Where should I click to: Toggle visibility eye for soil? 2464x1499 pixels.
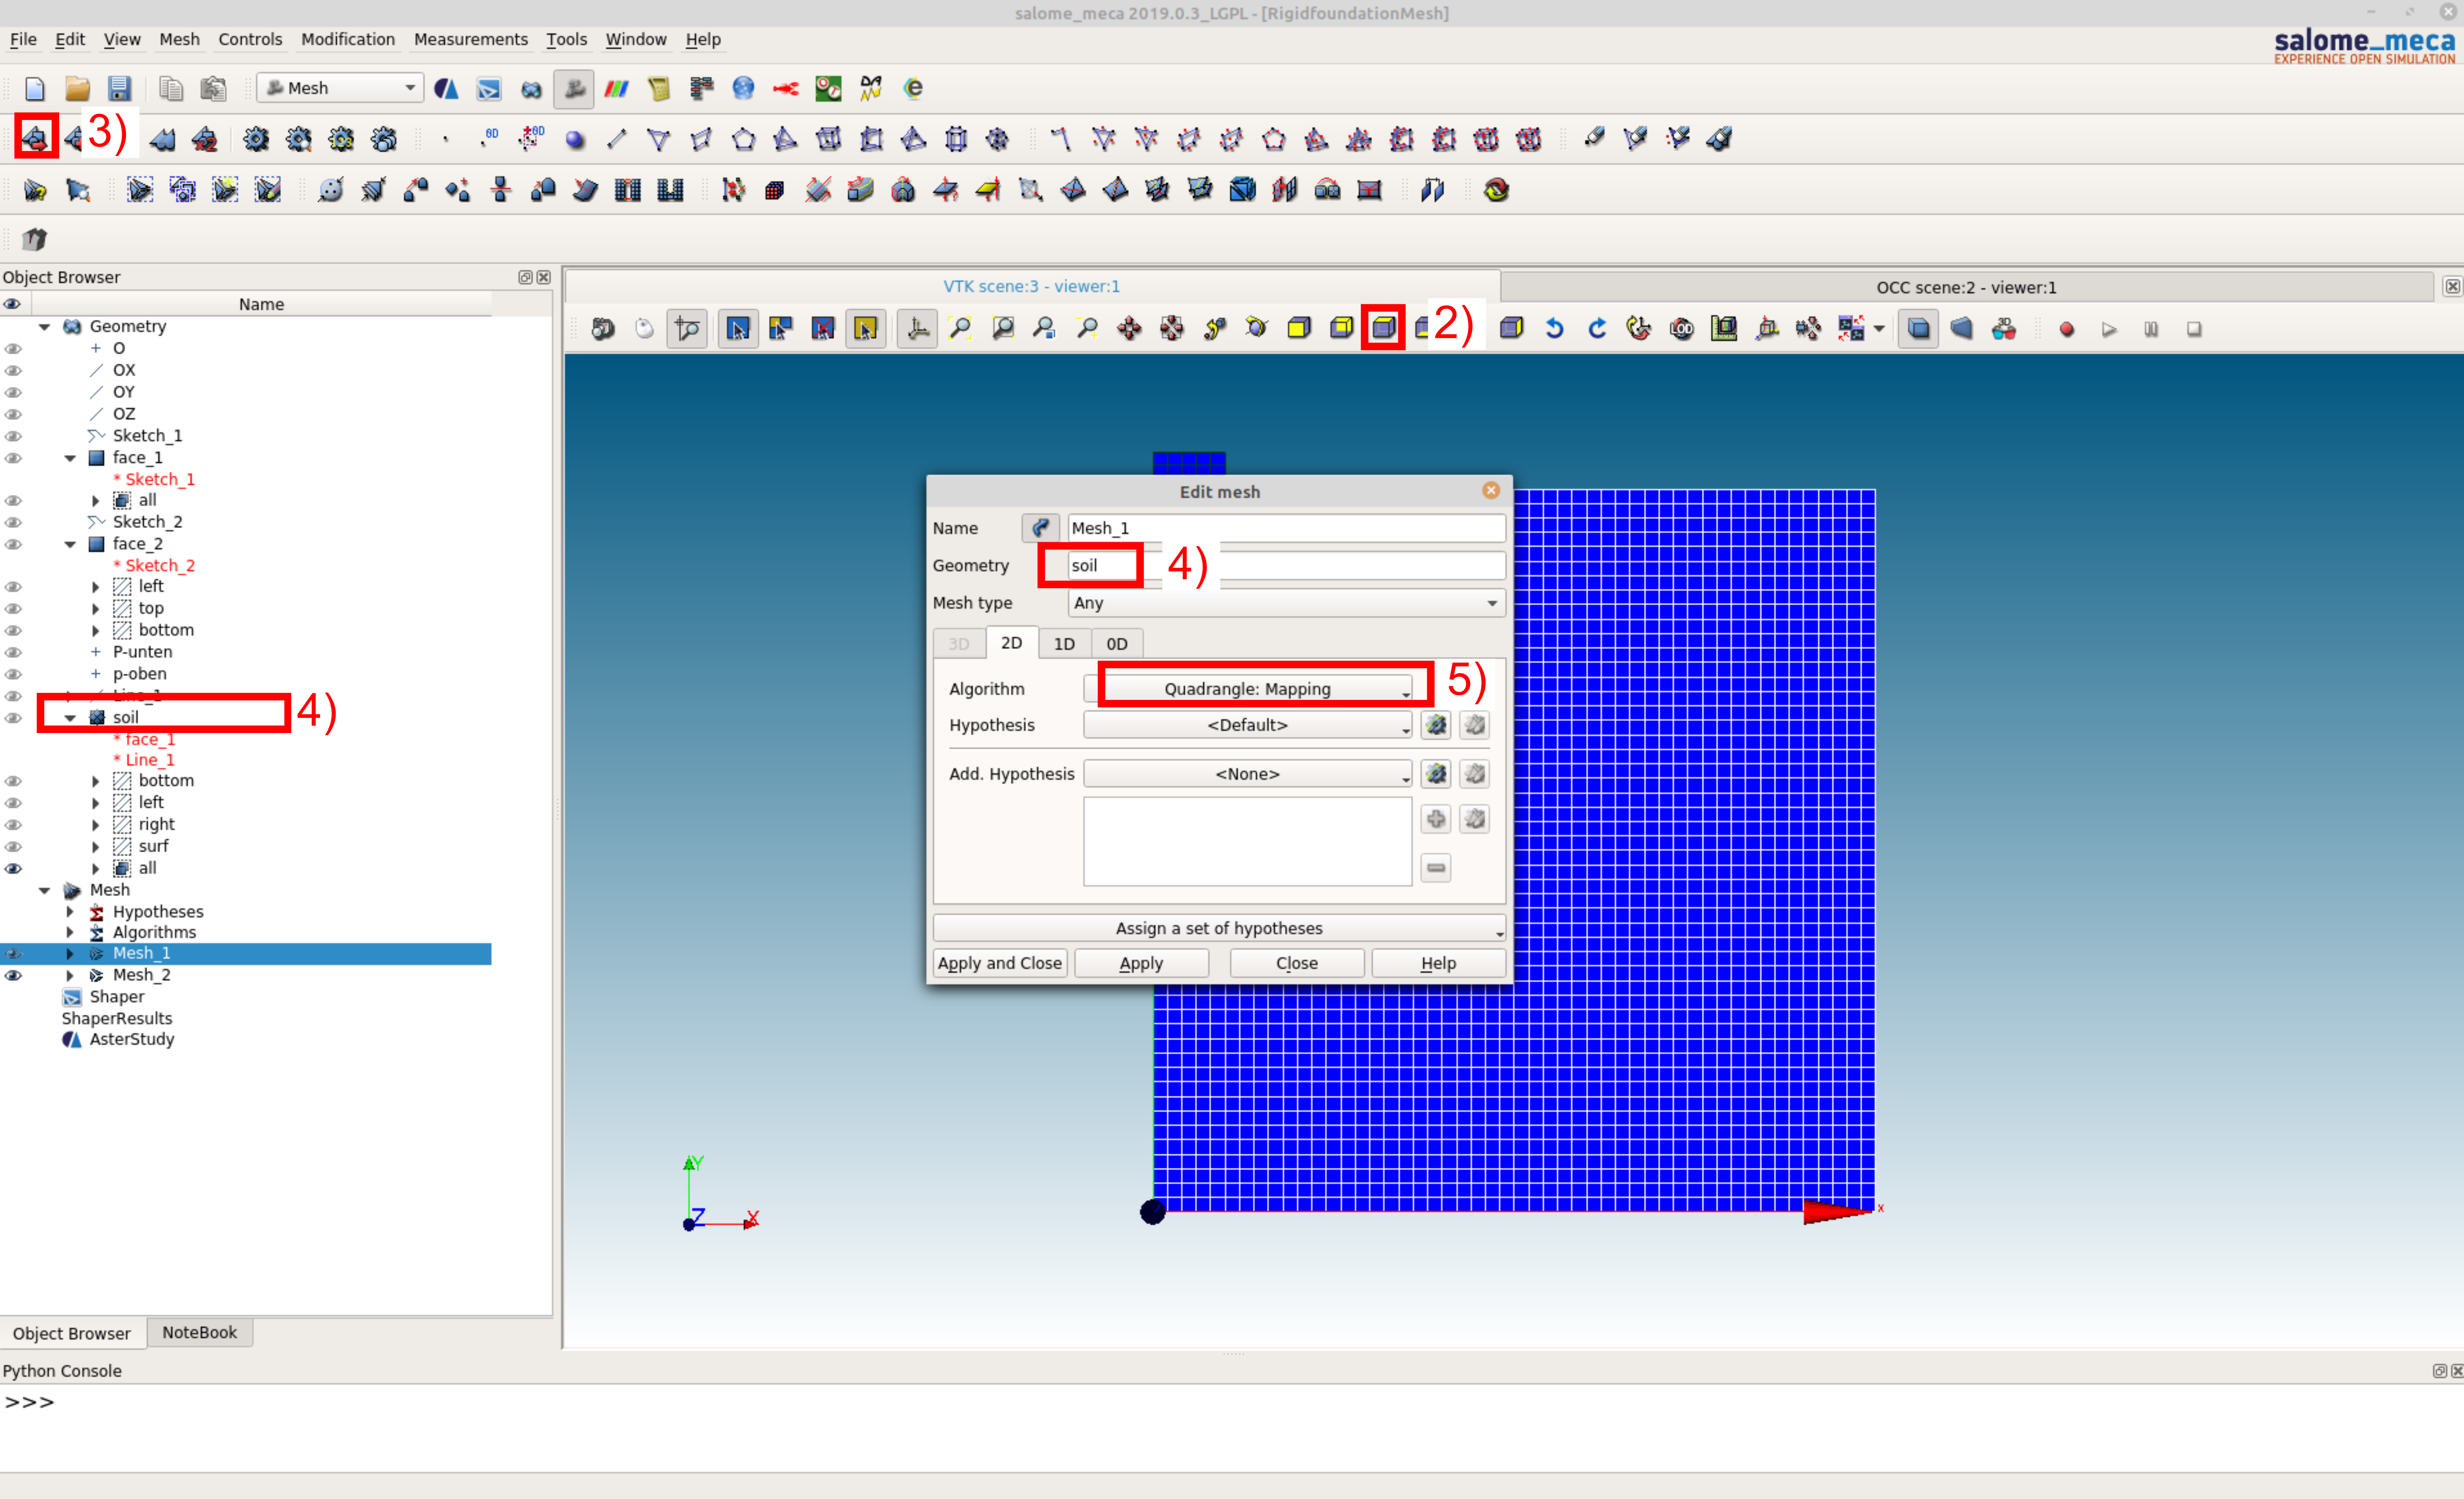13,718
